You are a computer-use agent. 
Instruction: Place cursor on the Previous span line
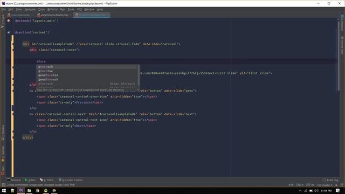pyautogui.click(x=70, y=102)
